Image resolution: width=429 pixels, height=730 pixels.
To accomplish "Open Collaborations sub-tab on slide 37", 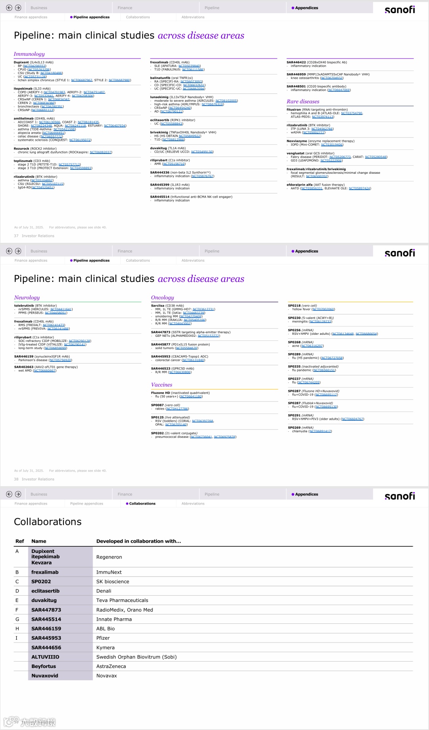I will click(138, 17).
